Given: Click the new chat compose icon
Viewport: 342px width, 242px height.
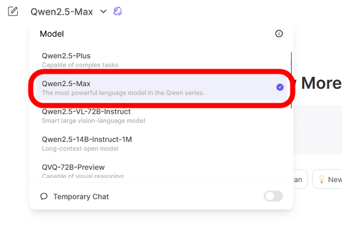Looking at the screenshot, I should tap(13, 12).
